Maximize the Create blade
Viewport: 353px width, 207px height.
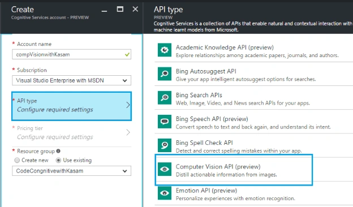[120, 9]
